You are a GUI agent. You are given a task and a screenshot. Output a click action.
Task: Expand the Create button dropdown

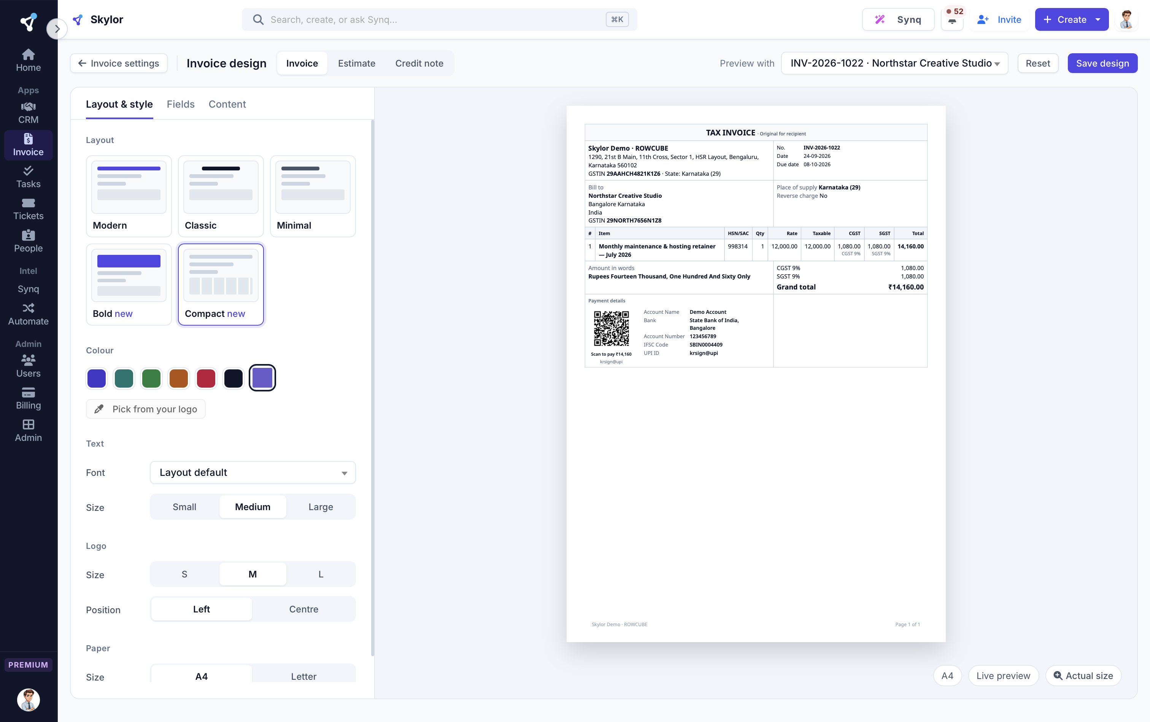tap(1098, 19)
